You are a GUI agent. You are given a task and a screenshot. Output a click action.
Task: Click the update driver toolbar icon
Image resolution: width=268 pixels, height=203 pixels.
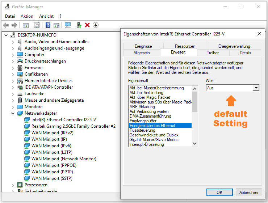[x=79, y=25]
